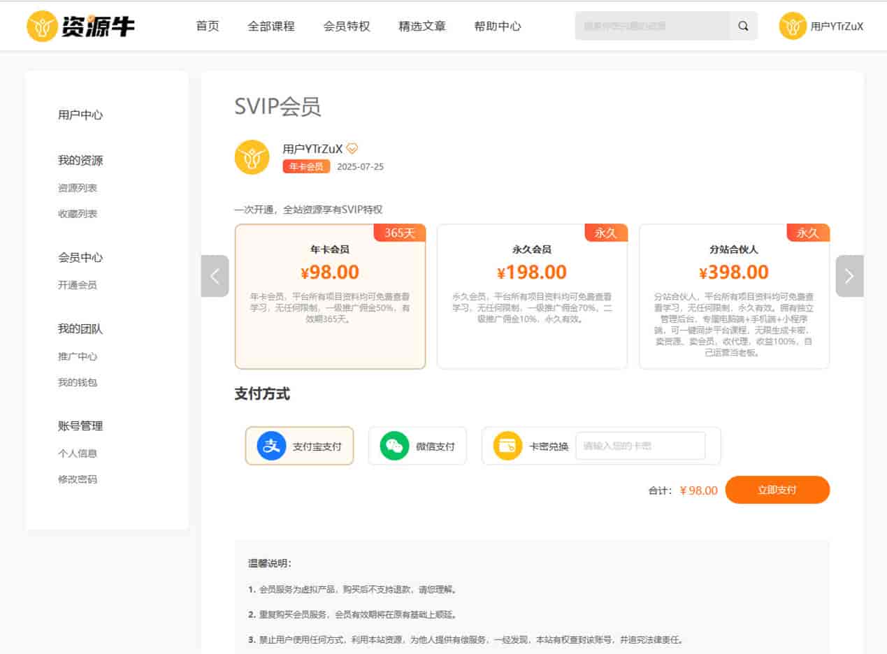This screenshot has height=654, width=887.
Task: Click the VIP diamond badge beside username
Action: [352, 148]
